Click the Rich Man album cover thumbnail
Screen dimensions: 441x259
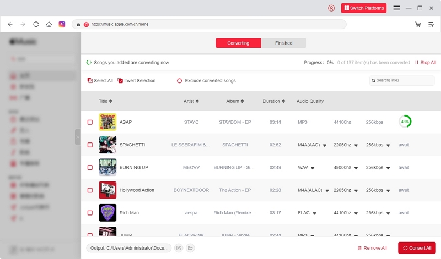[107, 213]
